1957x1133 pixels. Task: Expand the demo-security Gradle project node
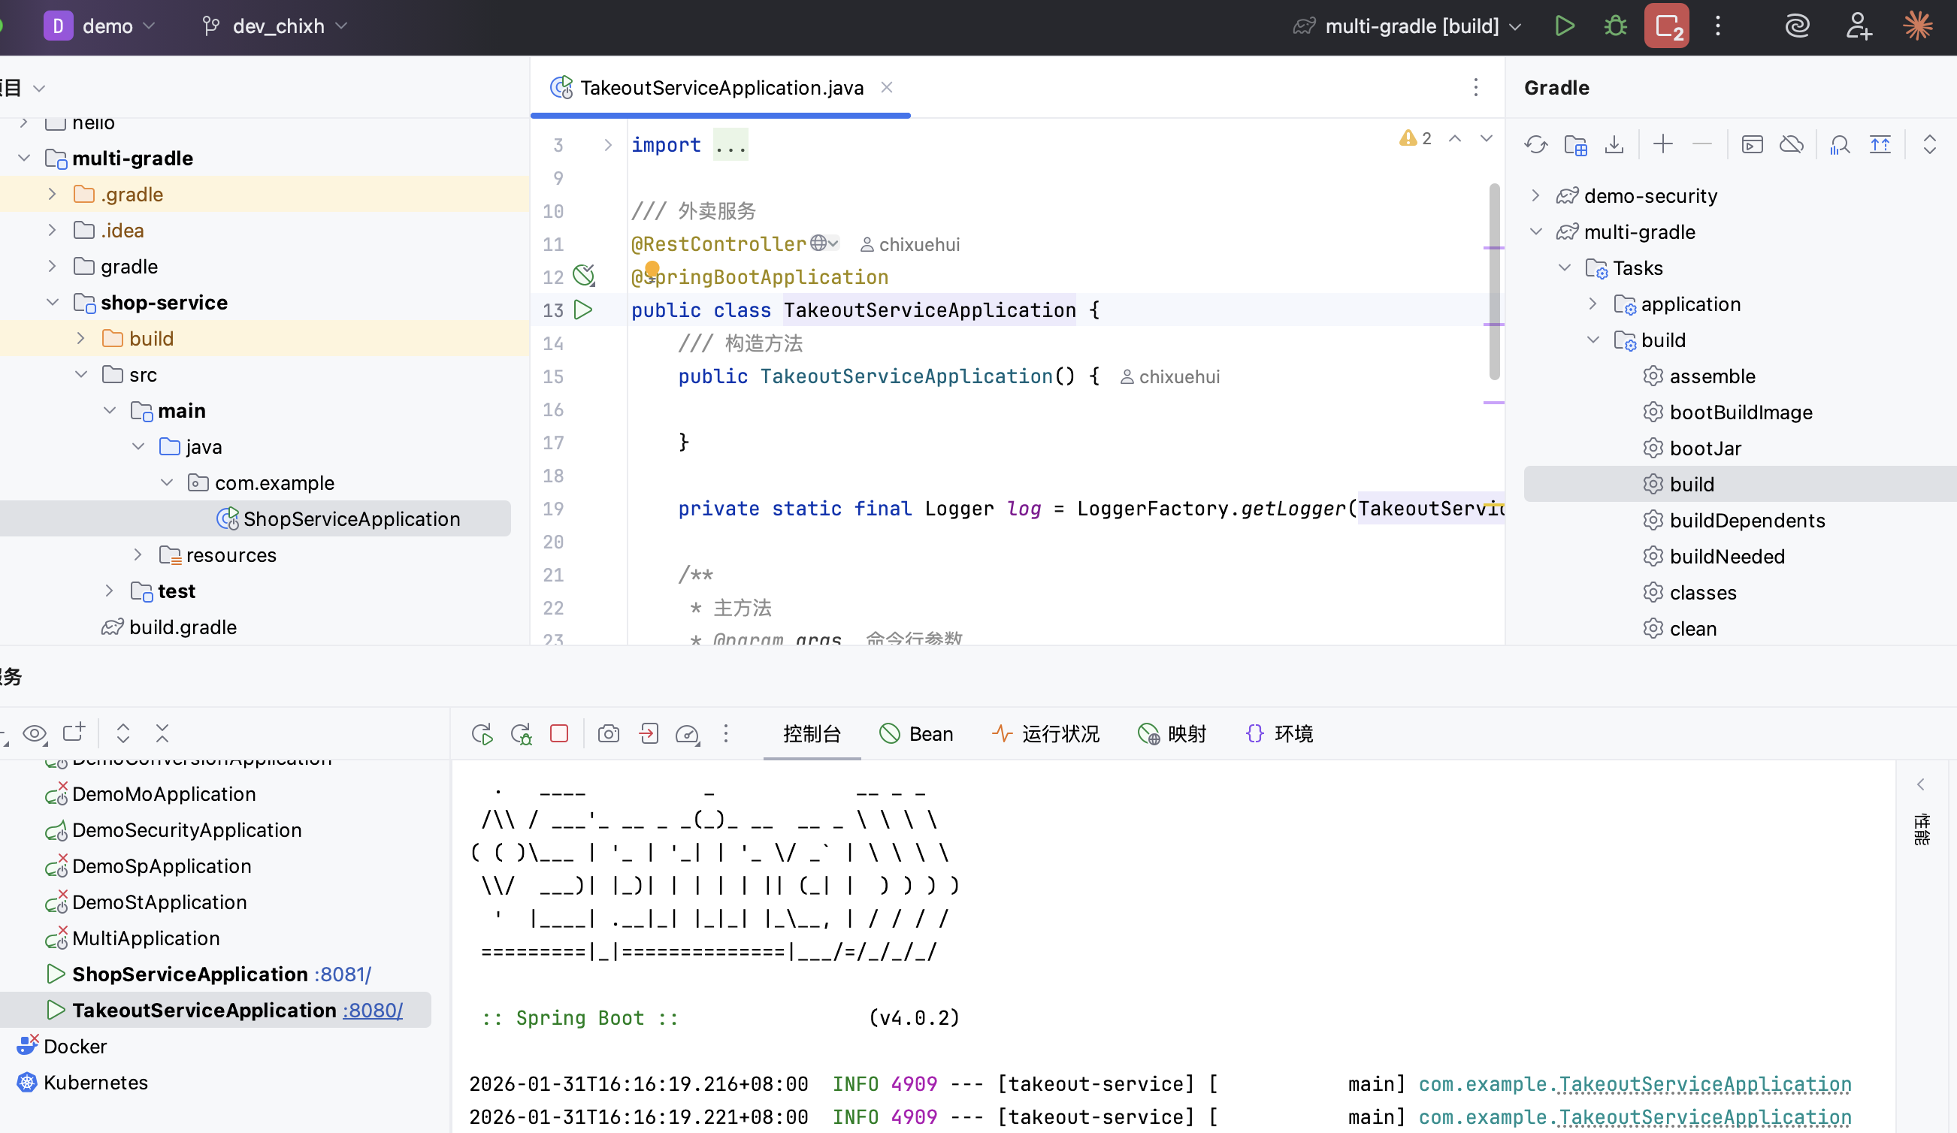[1535, 195]
